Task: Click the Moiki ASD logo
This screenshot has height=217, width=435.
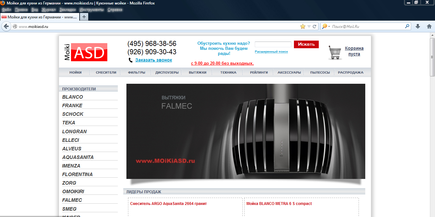Action: (x=86, y=52)
